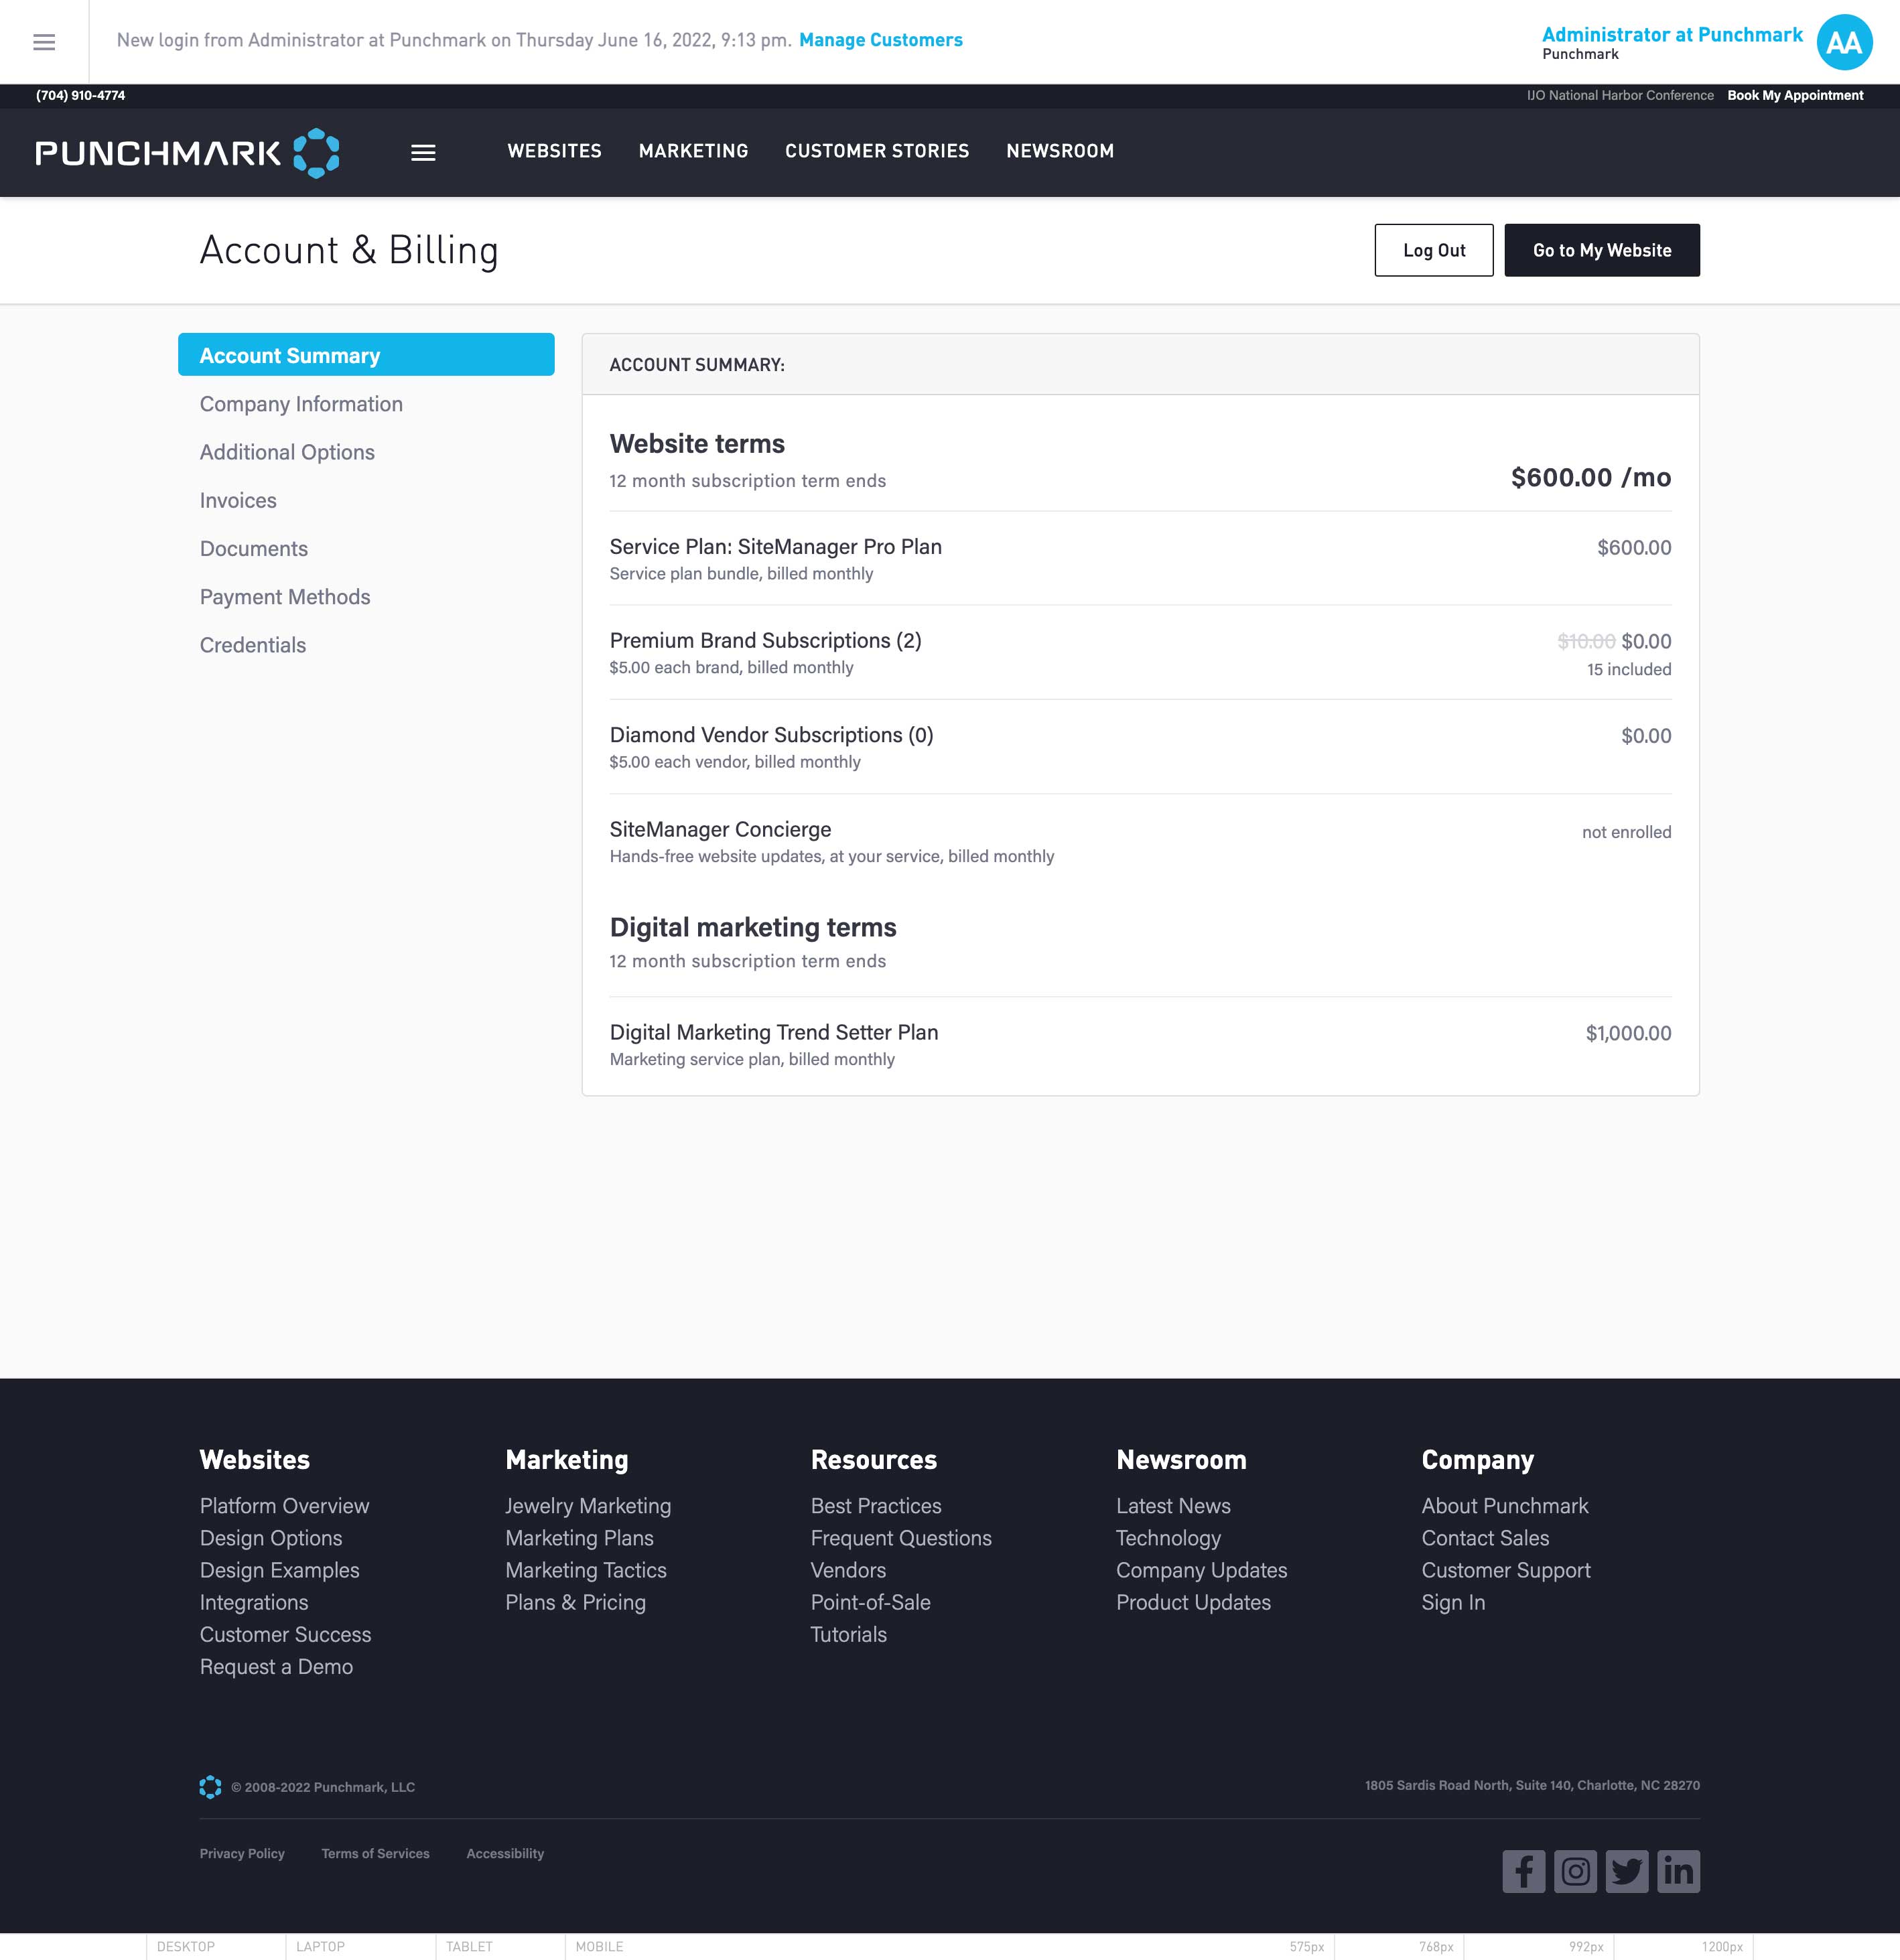The image size is (1900, 1960).
Task: Open the Websites navigation menu
Action: pyautogui.click(x=554, y=151)
